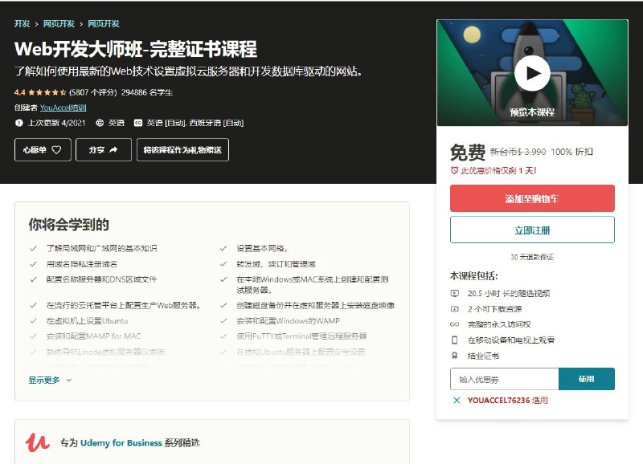This screenshot has height=464, width=643.
Task: Expand 显示更多 in the learning list
Action: (x=50, y=380)
